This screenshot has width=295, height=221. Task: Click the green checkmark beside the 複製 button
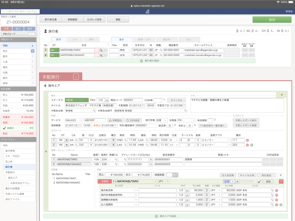click(259, 181)
